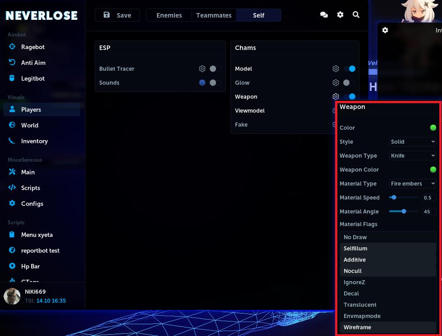
Task: Open Material Type dropdown Fire embers
Action: 412,184
